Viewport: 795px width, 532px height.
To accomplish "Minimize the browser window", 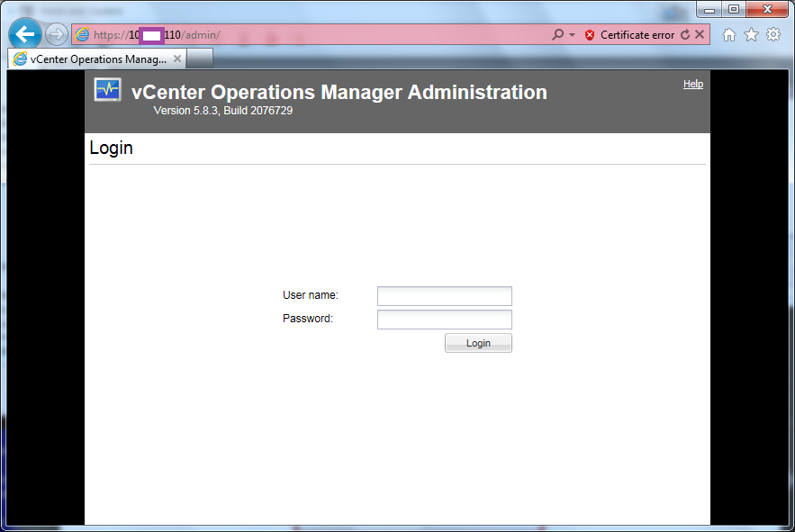I will pos(709,9).
